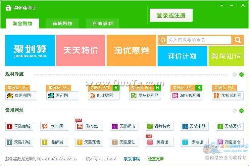Click the 返利导航 section heading
This screenshot has width=249, height=166.
point(14,74)
